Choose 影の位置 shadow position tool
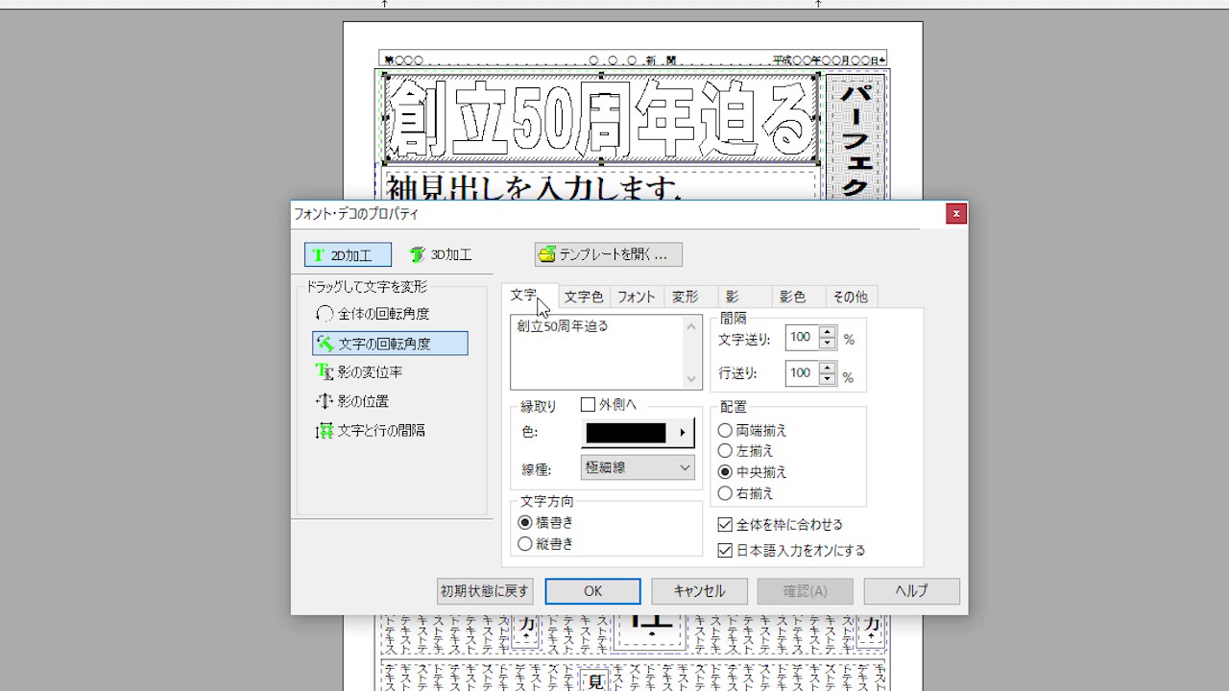 point(325,401)
